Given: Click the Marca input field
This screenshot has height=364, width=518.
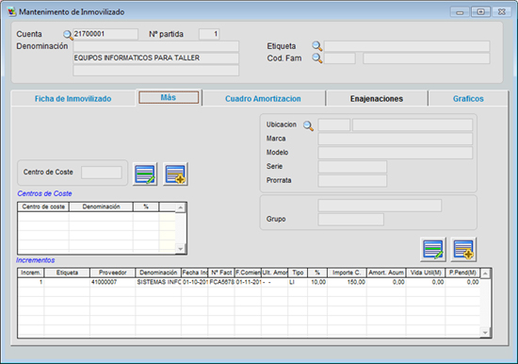Looking at the screenshot, I should (x=396, y=139).
